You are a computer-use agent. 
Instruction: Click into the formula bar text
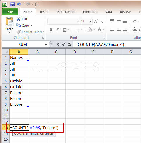(x=100, y=45)
